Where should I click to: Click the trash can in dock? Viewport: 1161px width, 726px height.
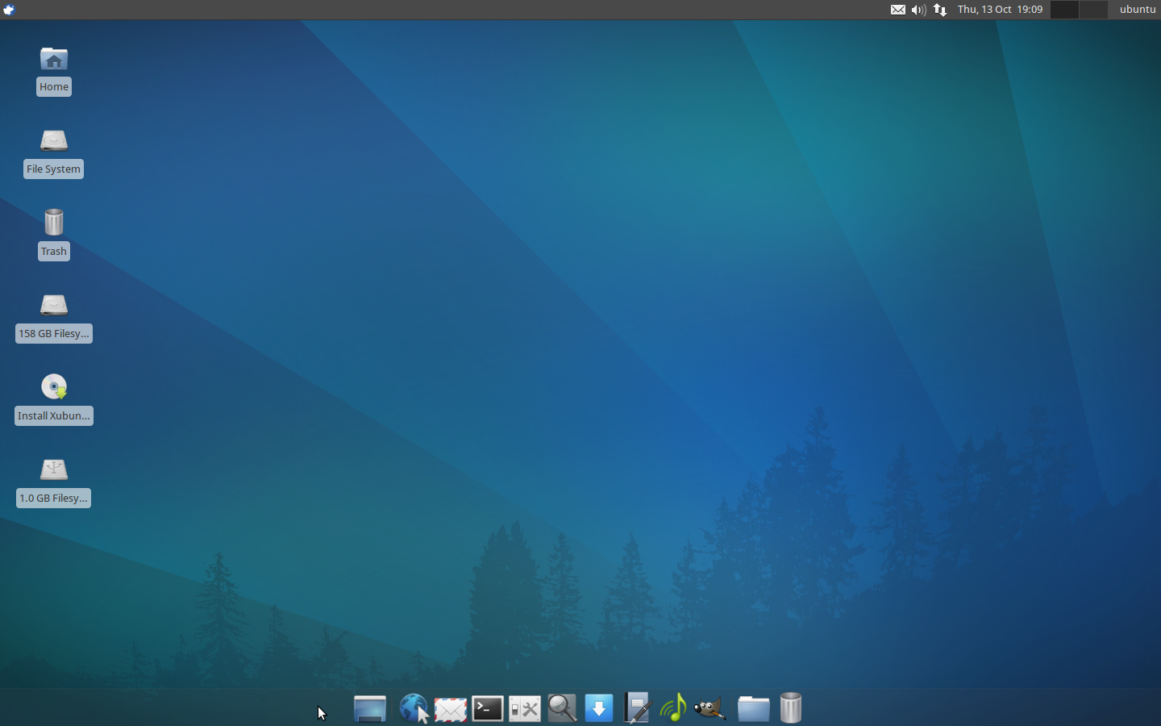pyautogui.click(x=791, y=708)
